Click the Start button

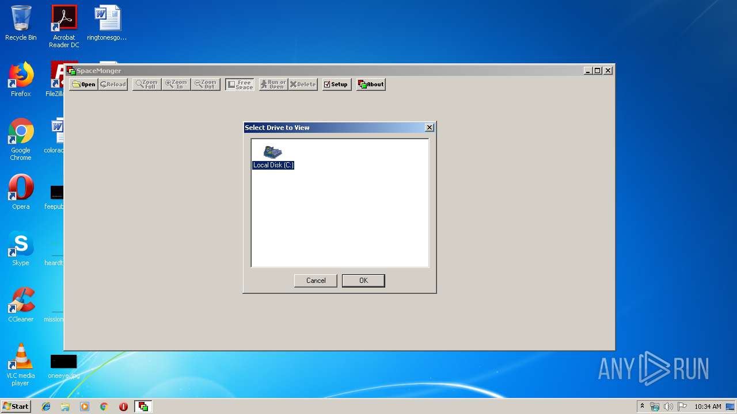point(16,407)
